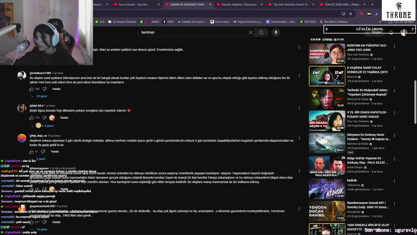Viewport: 417px width, 235px height.
Task: Open the @My_deja_vu channel link
Action: (38, 136)
